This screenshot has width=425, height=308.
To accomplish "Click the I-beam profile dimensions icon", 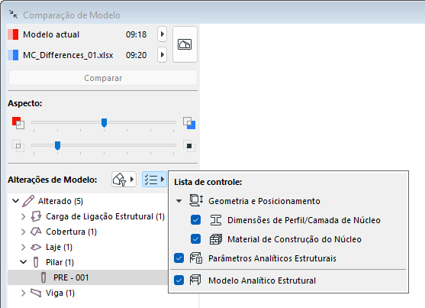I will tap(216, 220).
